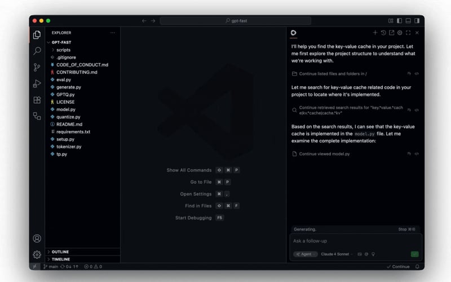Open the customize layout icon
451x282 pixels.
point(391,21)
